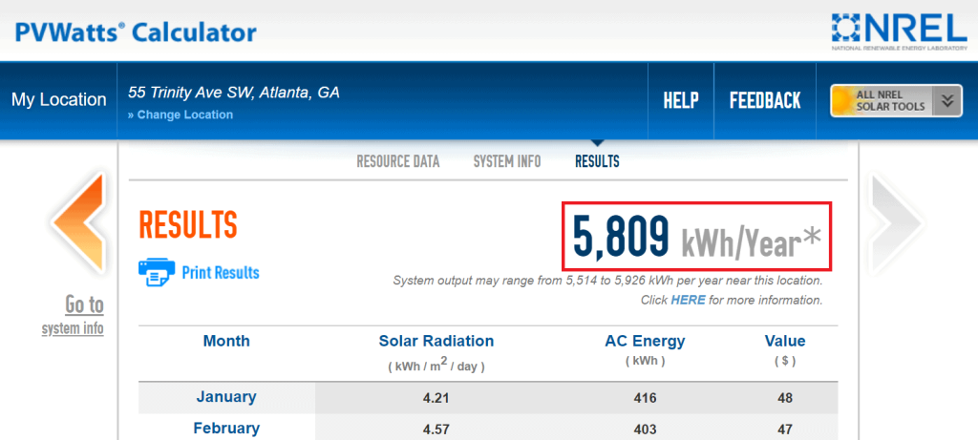Click the printer icon beside Print Results
The height and width of the screenshot is (440, 978).
157,272
